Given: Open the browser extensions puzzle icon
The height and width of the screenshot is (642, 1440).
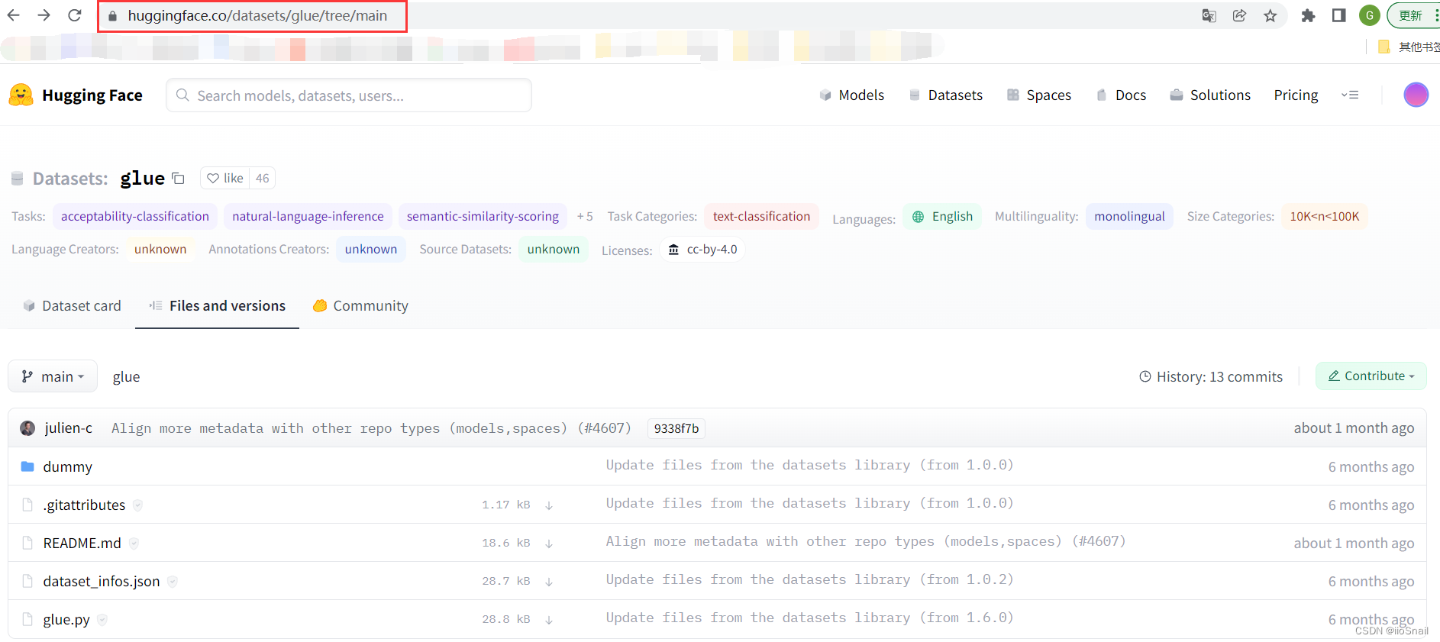Looking at the screenshot, I should (x=1308, y=15).
